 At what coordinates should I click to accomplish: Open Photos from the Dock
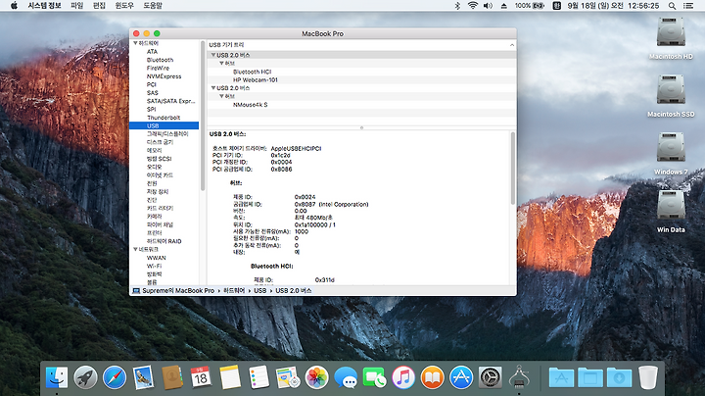pyautogui.click(x=316, y=377)
